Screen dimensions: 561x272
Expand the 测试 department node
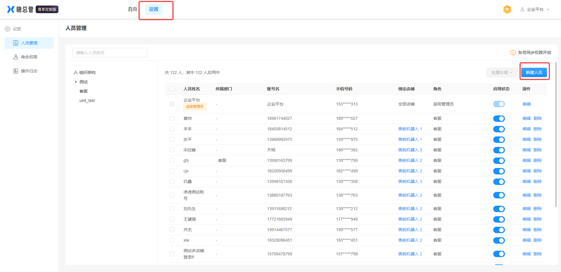click(x=76, y=82)
